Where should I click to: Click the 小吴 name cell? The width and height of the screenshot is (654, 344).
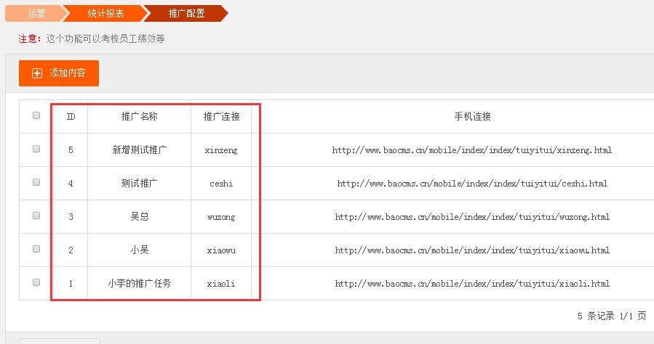(x=139, y=250)
